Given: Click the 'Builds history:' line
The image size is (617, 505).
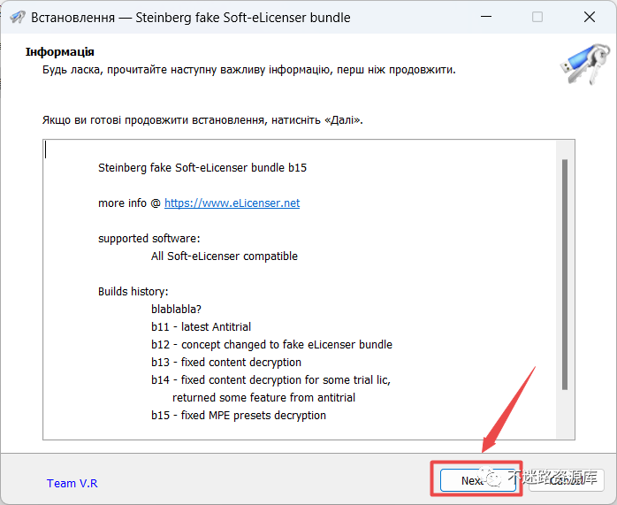Looking at the screenshot, I should (x=133, y=292).
